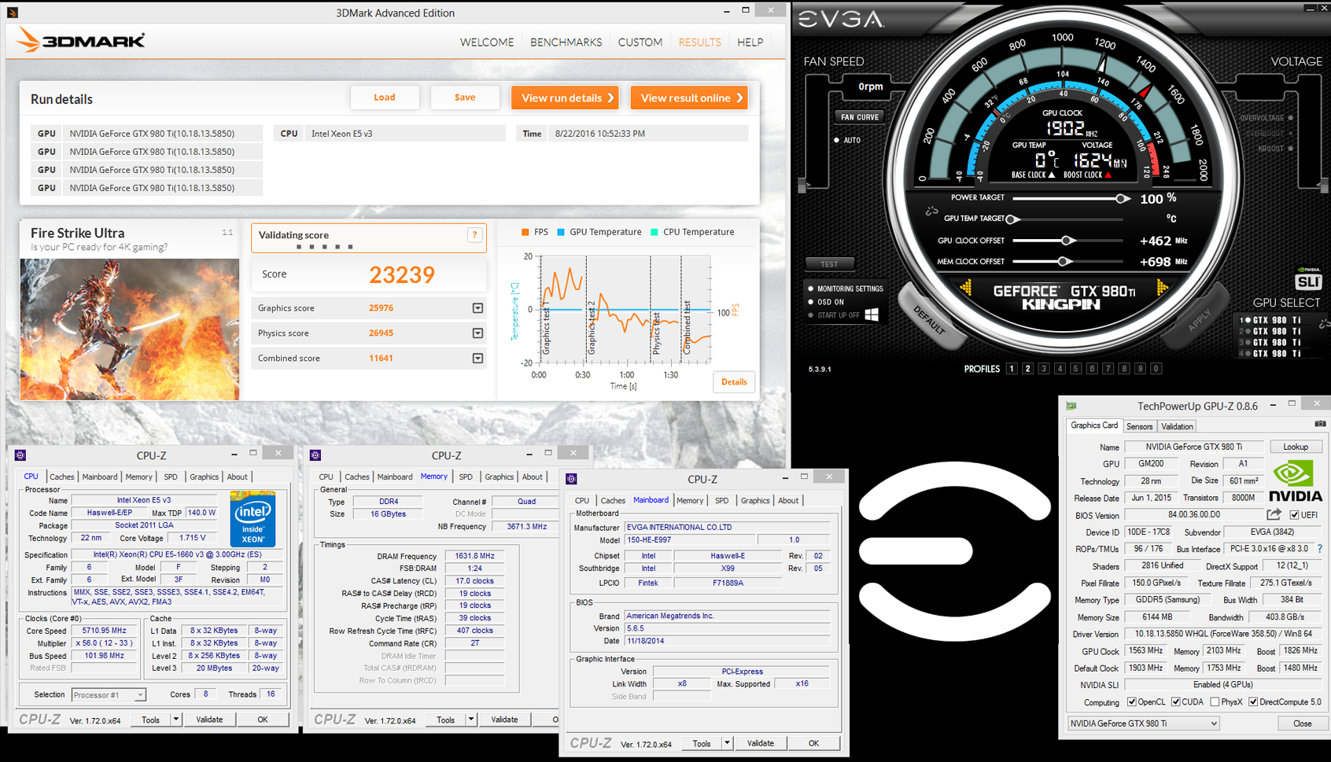
Task: Toggle OpenCL checkbox in GPU-Z
Action: click(x=1131, y=702)
